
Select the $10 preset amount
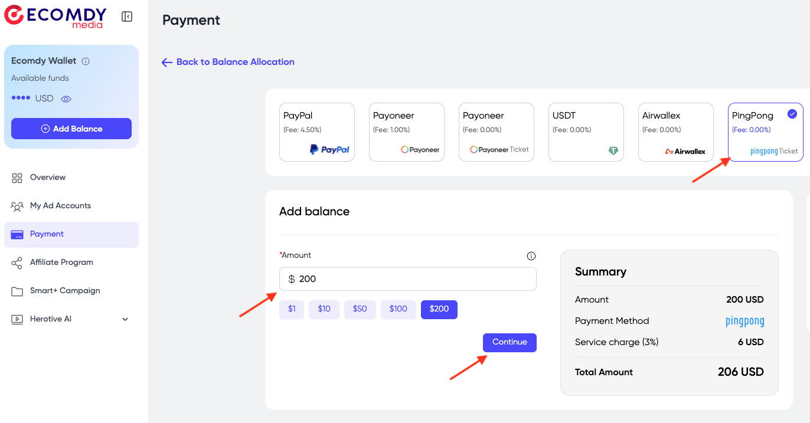pos(324,309)
